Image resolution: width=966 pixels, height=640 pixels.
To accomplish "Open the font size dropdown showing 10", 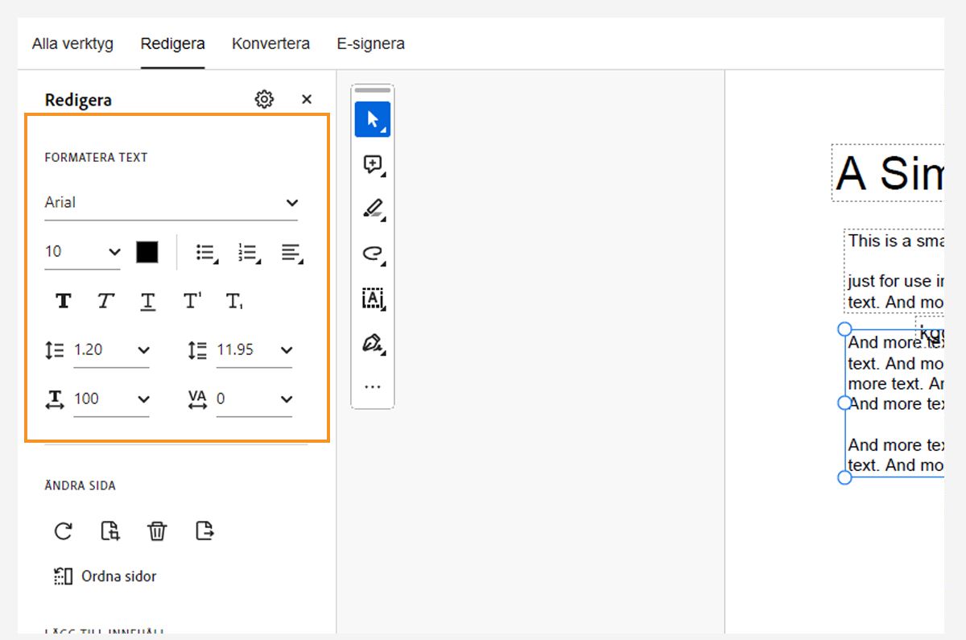I will 83,251.
